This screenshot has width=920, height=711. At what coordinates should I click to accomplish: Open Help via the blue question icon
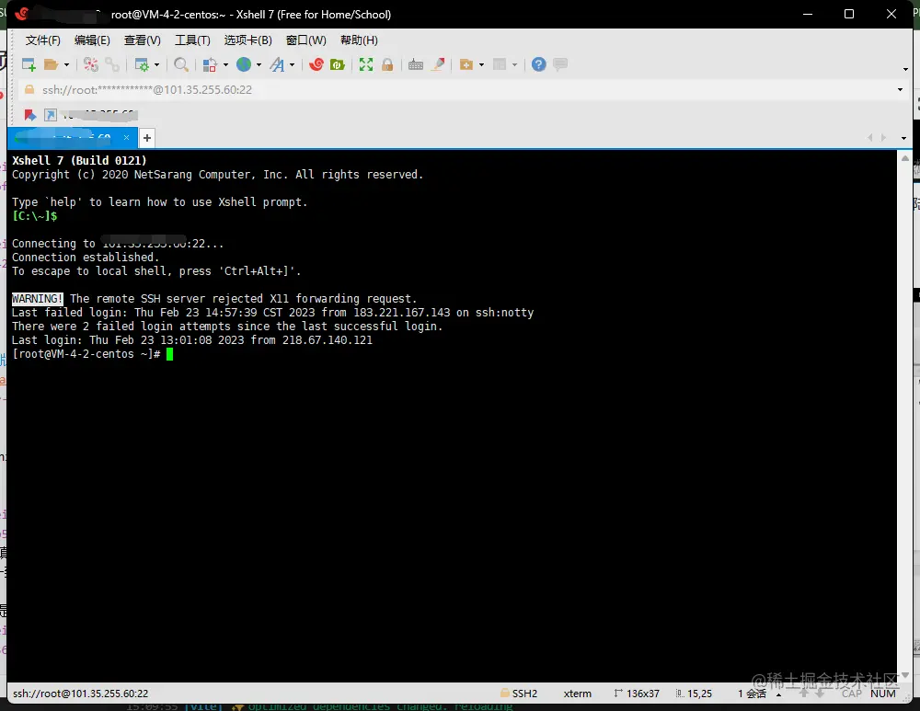[538, 64]
